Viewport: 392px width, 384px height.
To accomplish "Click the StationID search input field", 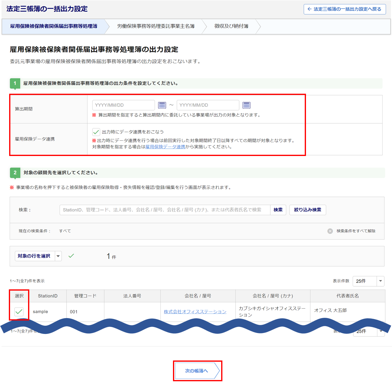I will point(165,210).
